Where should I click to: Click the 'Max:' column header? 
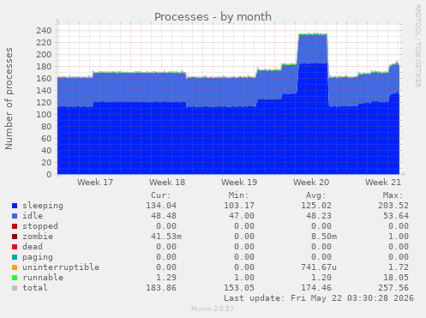(x=393, y=195)
